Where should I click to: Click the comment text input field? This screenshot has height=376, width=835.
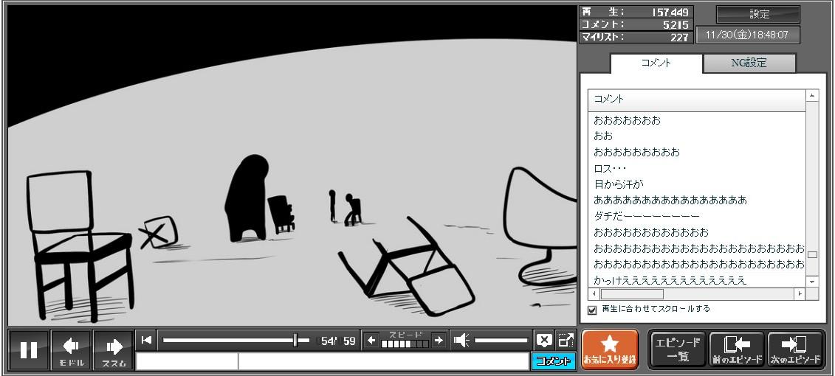[382, 361]
